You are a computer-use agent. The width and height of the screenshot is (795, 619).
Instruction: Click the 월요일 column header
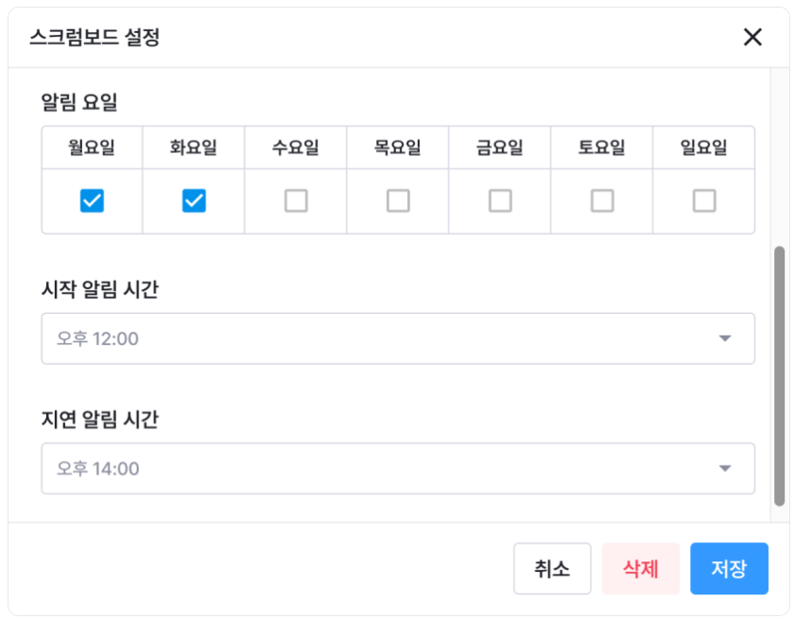[92, 147]
